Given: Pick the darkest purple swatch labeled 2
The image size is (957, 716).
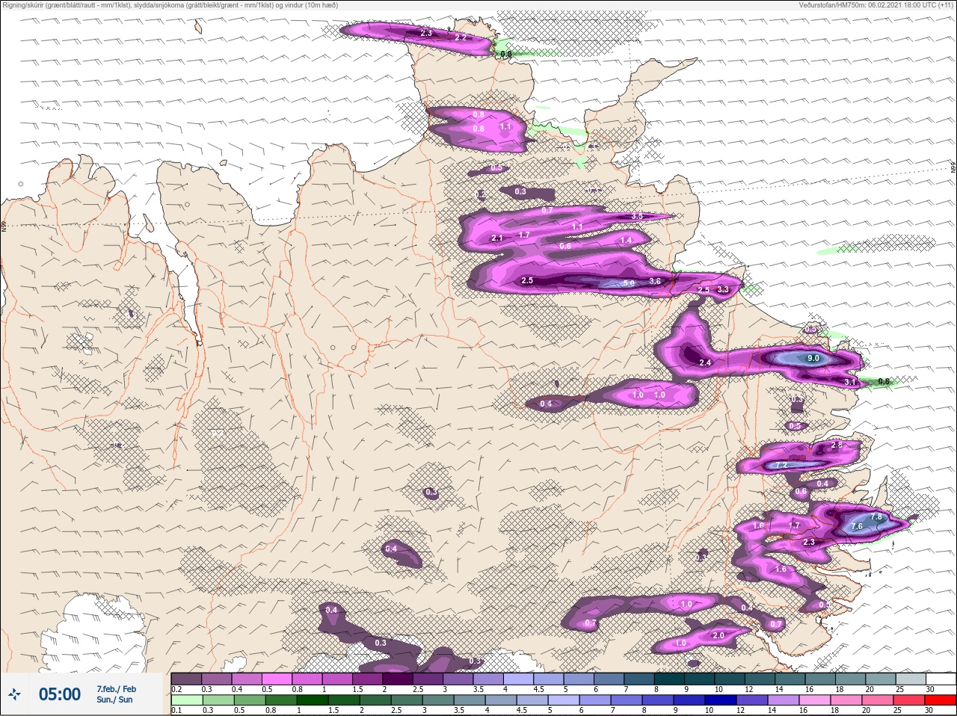Looking at the screenshot, I should (398, 679).
